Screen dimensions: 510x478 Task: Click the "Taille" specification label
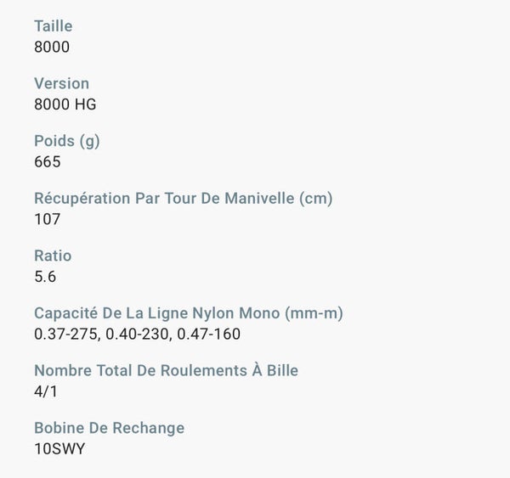53,26
